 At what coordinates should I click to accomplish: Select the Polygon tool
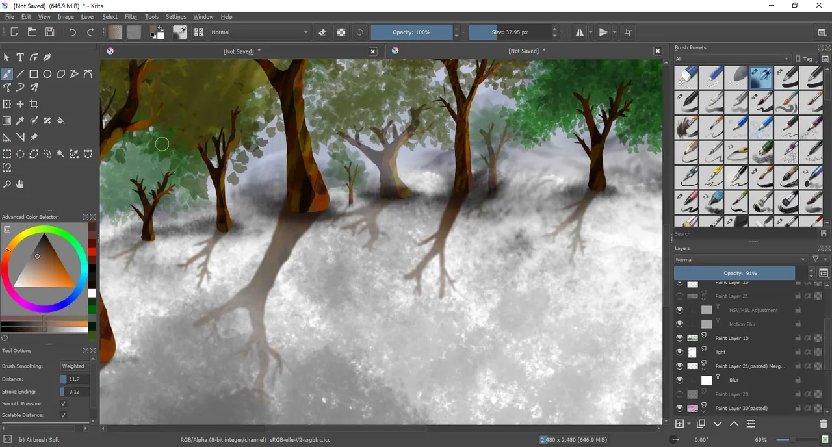coord(60,74)
